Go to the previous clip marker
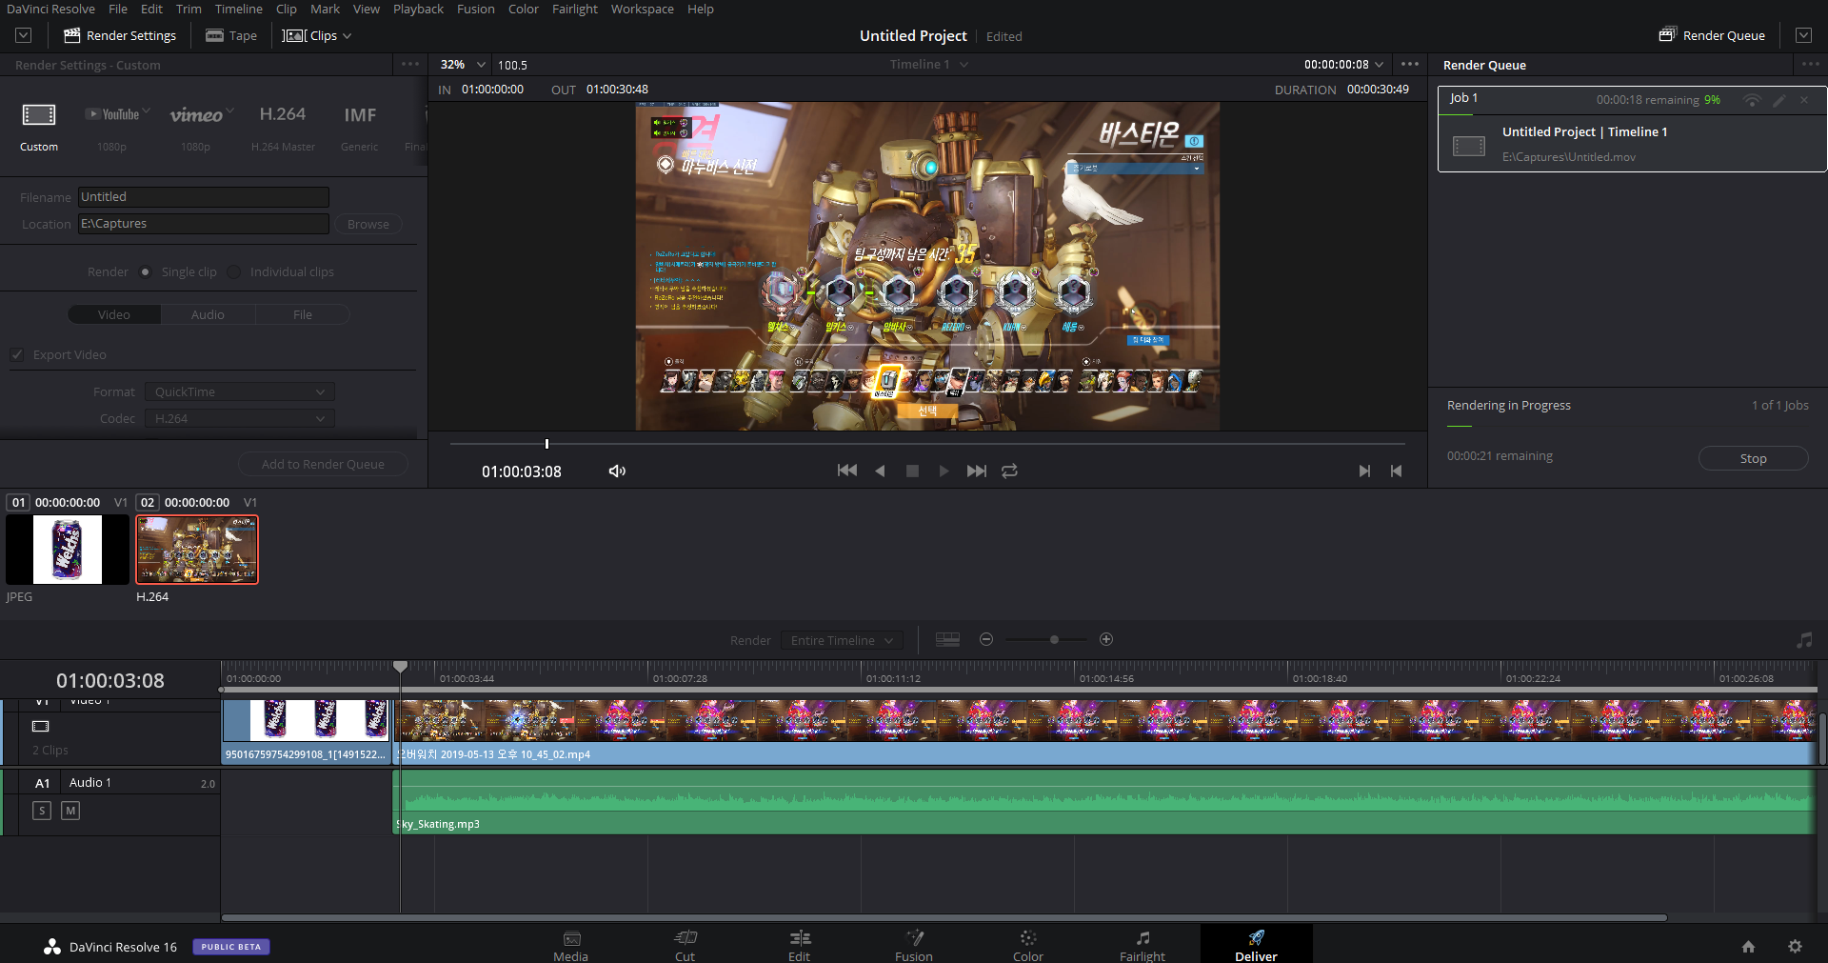 pyautogui.click(x=1396, y=471)
